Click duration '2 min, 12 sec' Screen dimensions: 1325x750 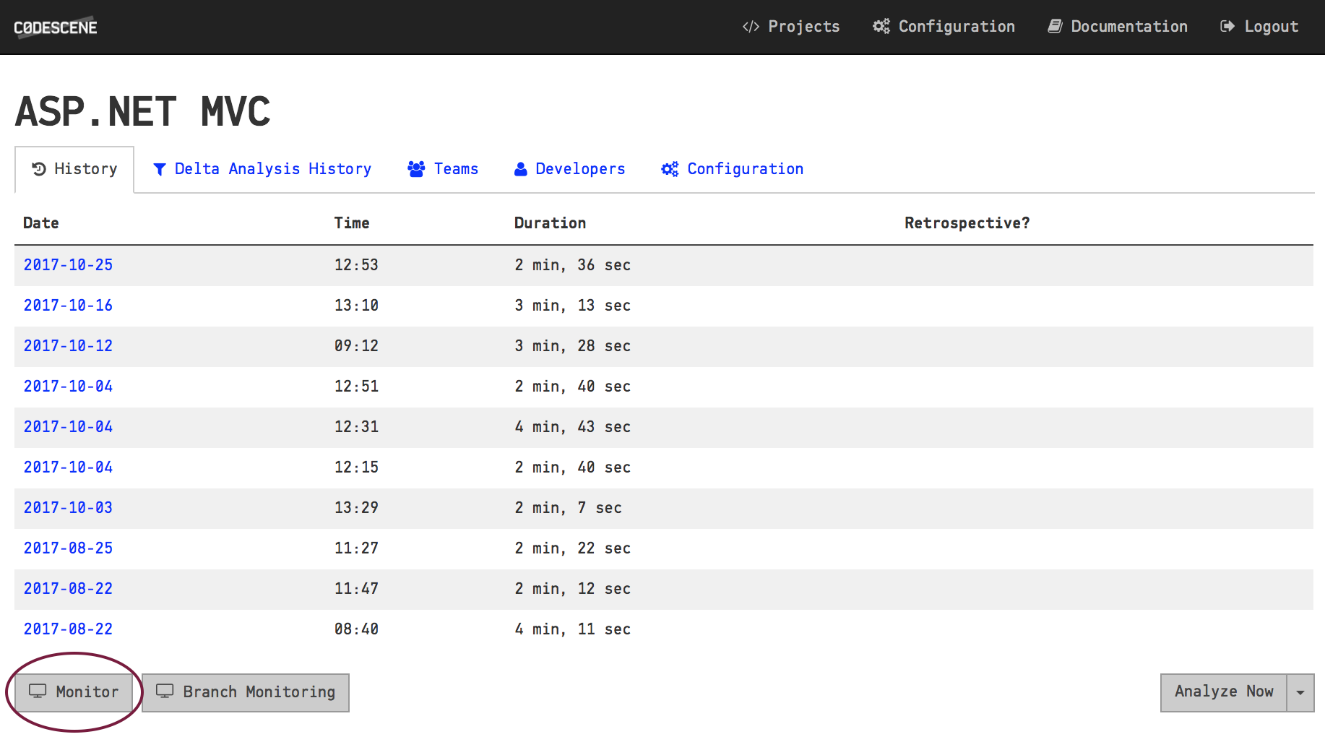(572, 589)
